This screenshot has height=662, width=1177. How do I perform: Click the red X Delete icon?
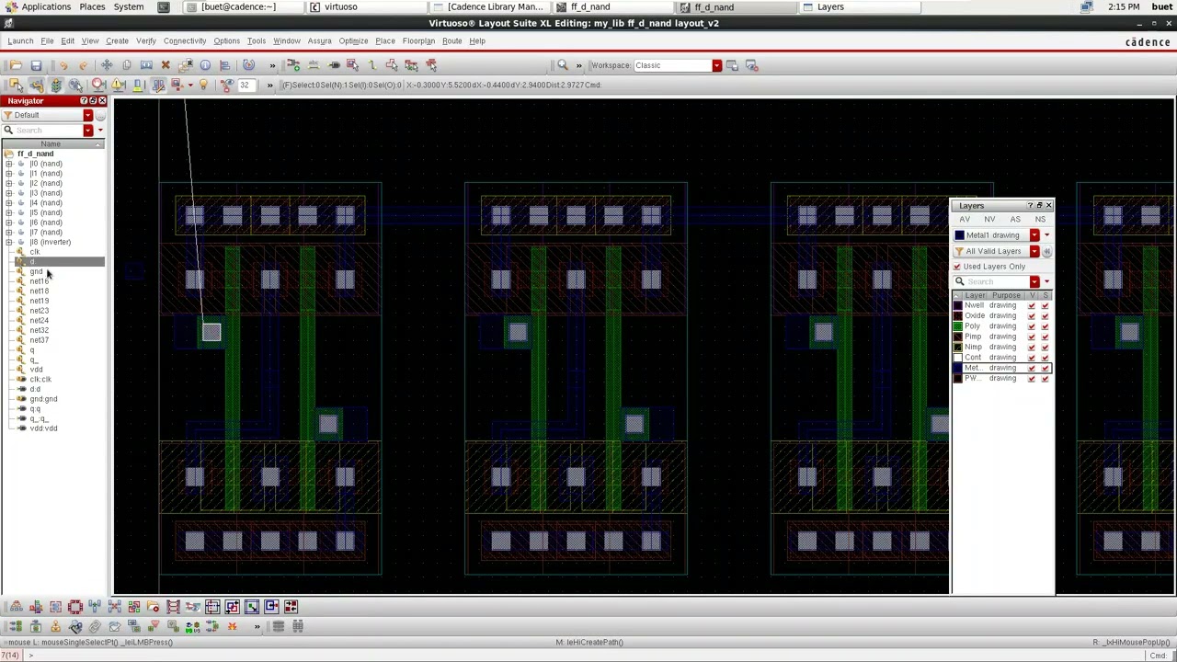pyautogui.click(x=166, y=65)
